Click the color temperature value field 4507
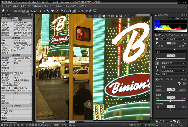This screenshot has width=188, height=127. tap(171, 89)
